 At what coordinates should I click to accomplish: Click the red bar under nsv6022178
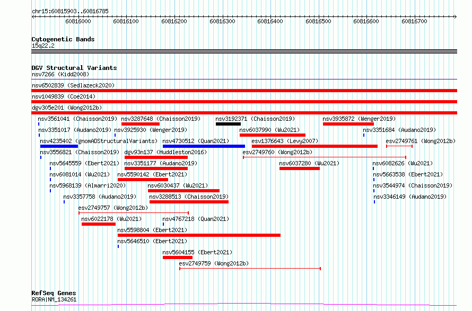click(x=99, y=224)
